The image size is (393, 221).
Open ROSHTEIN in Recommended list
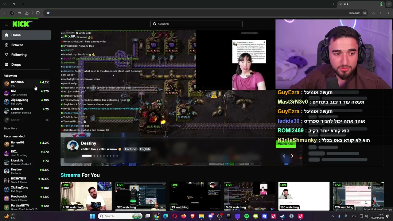pyautogui.click(x=26, y=180)
